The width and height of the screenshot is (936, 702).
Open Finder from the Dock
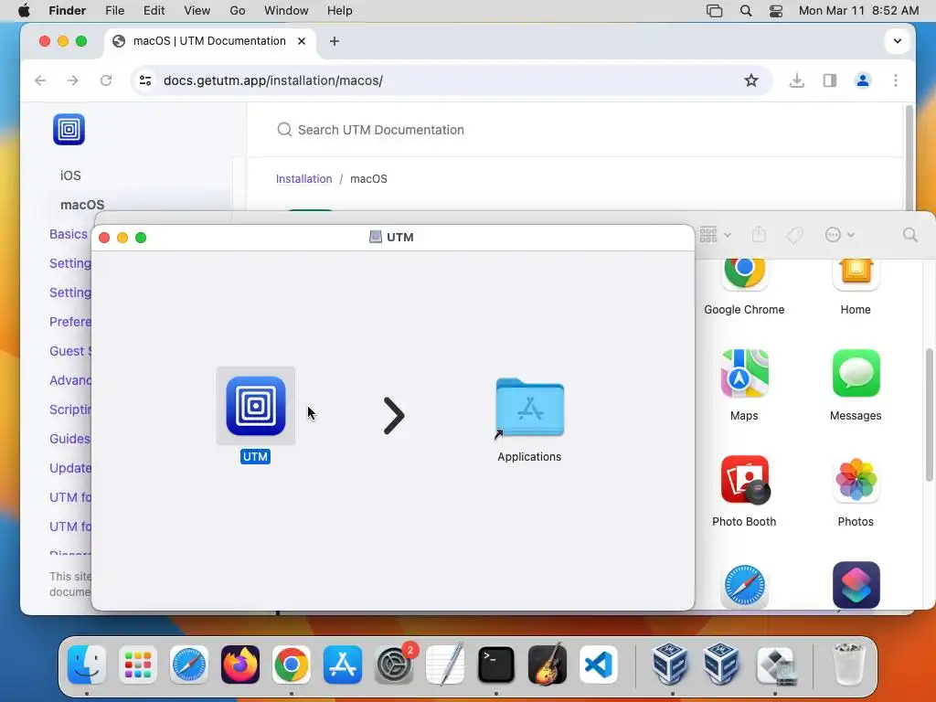point(87,665)
